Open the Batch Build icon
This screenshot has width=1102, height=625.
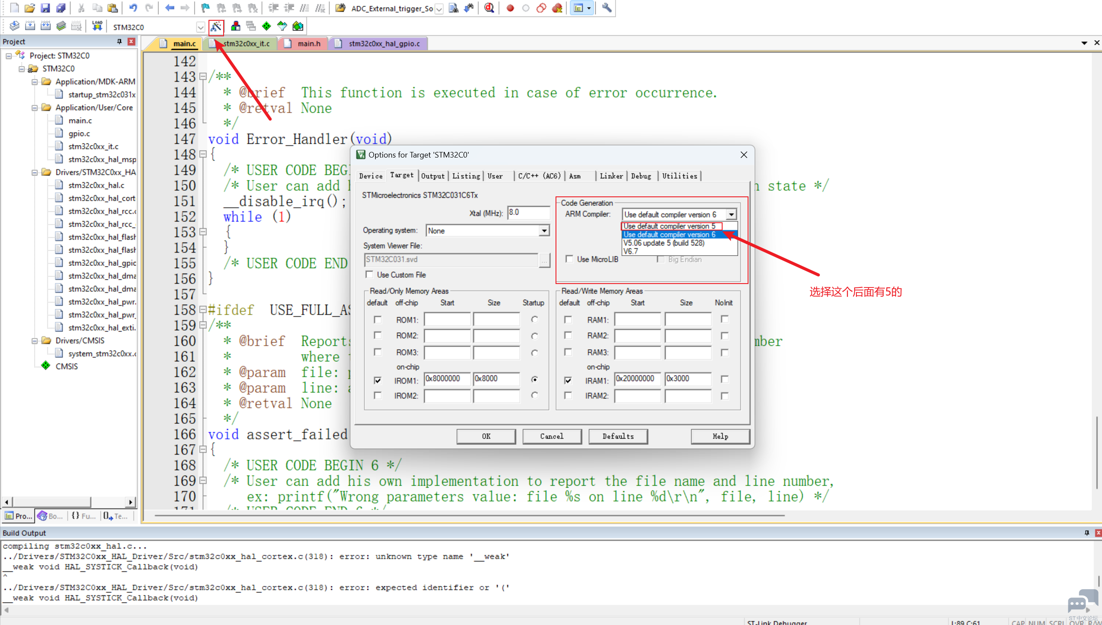61,26
